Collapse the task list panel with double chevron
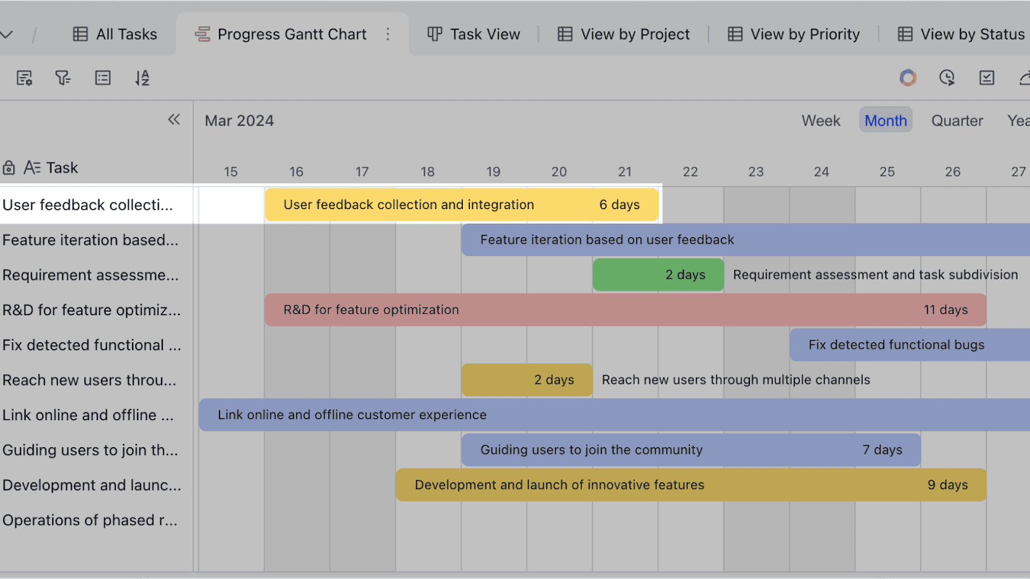This screenshot has height=579, width=1030. (x=173, y=119)
